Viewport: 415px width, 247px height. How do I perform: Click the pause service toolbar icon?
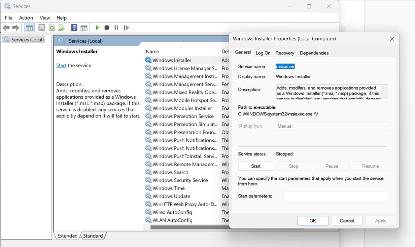[x=116, y=27]
